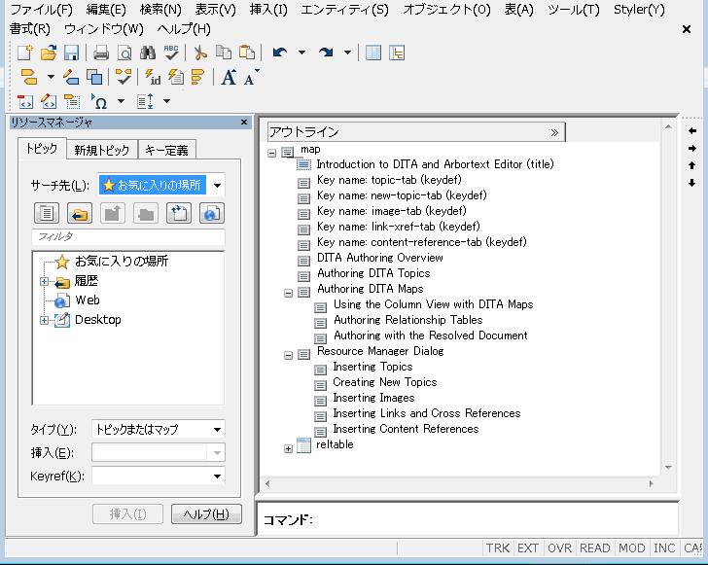Screen dimensions: 708x565
Task: Click the overlapping blue squares icon
Action: (94, 77)
